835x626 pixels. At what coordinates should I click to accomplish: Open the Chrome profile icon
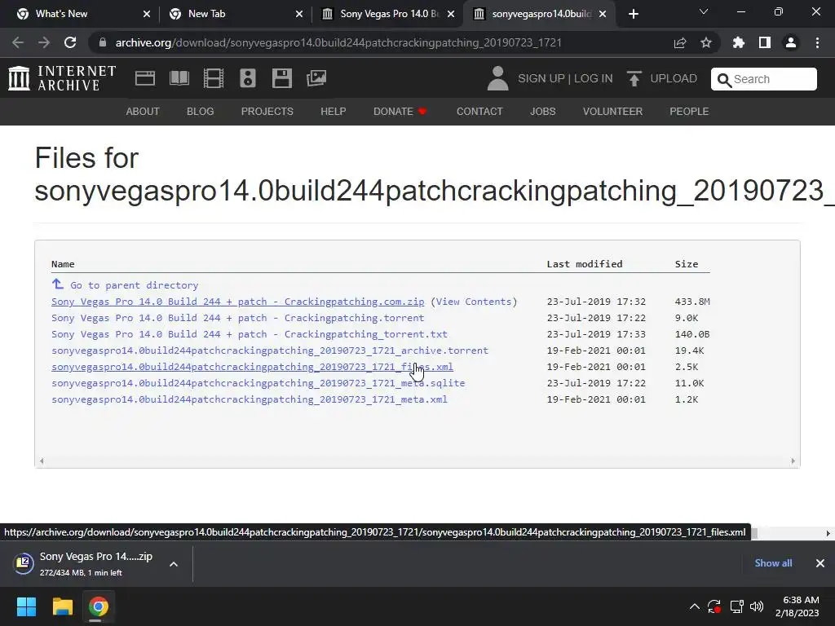pyautogui.click(x=791, y=42)
